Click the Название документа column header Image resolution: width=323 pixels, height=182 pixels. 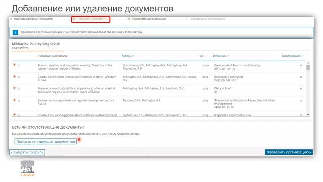52,56
